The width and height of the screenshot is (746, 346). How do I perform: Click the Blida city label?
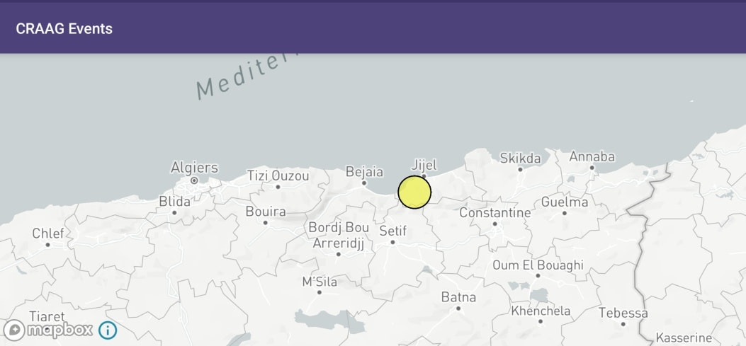174,202
